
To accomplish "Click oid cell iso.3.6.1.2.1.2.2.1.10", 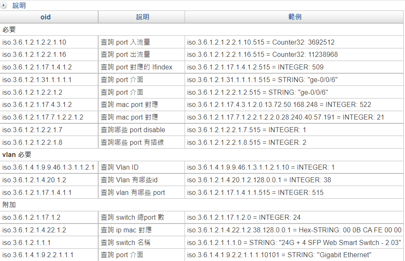I will (34, 42).
